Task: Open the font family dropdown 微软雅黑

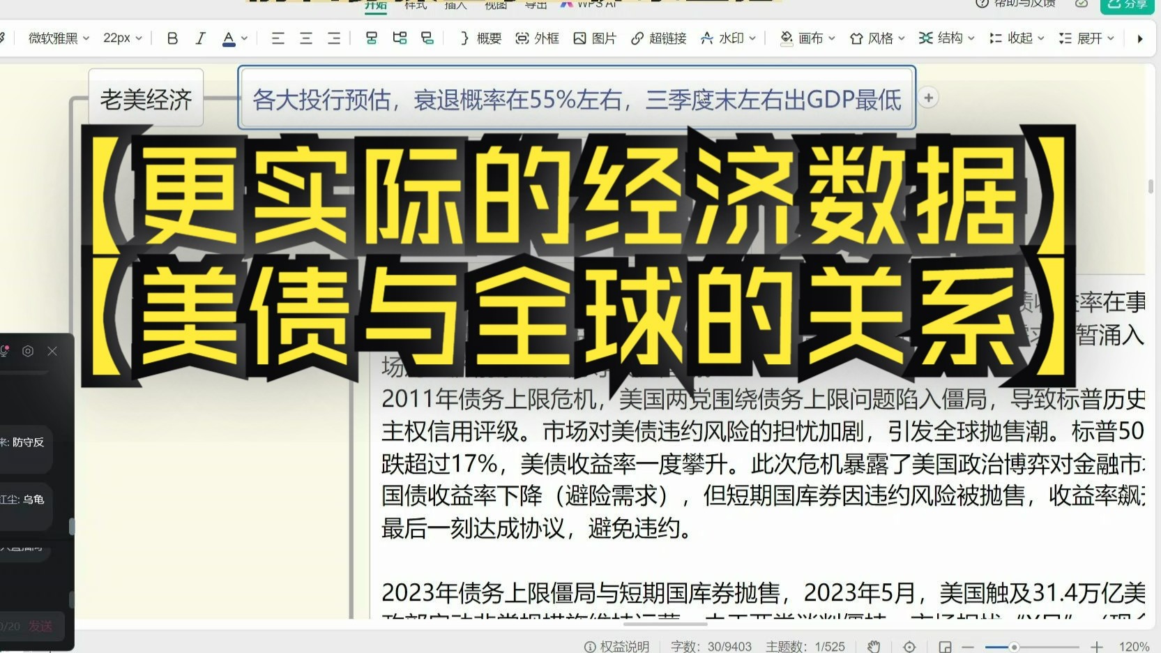Action: click(x=59, y=38)
